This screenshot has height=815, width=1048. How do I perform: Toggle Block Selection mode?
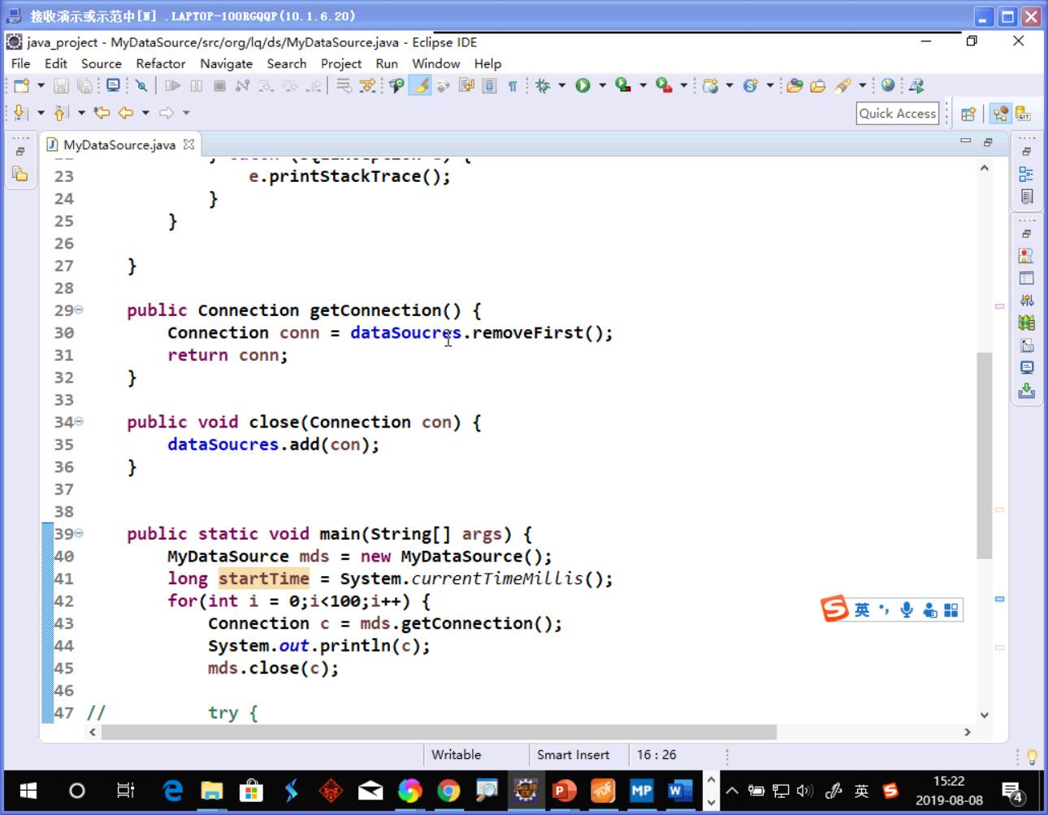(489, 85)
